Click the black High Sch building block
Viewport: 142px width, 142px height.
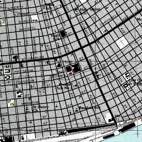tap(63, 34)
